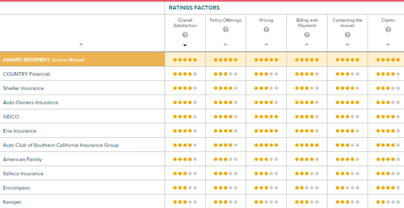Click the Safeco Insurance link
The height and width of the screenshot is (208, 404).
point(23,173)
